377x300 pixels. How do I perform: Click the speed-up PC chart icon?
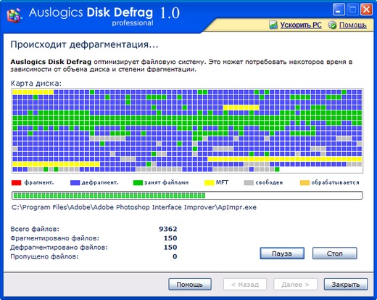tap(273, 25)
